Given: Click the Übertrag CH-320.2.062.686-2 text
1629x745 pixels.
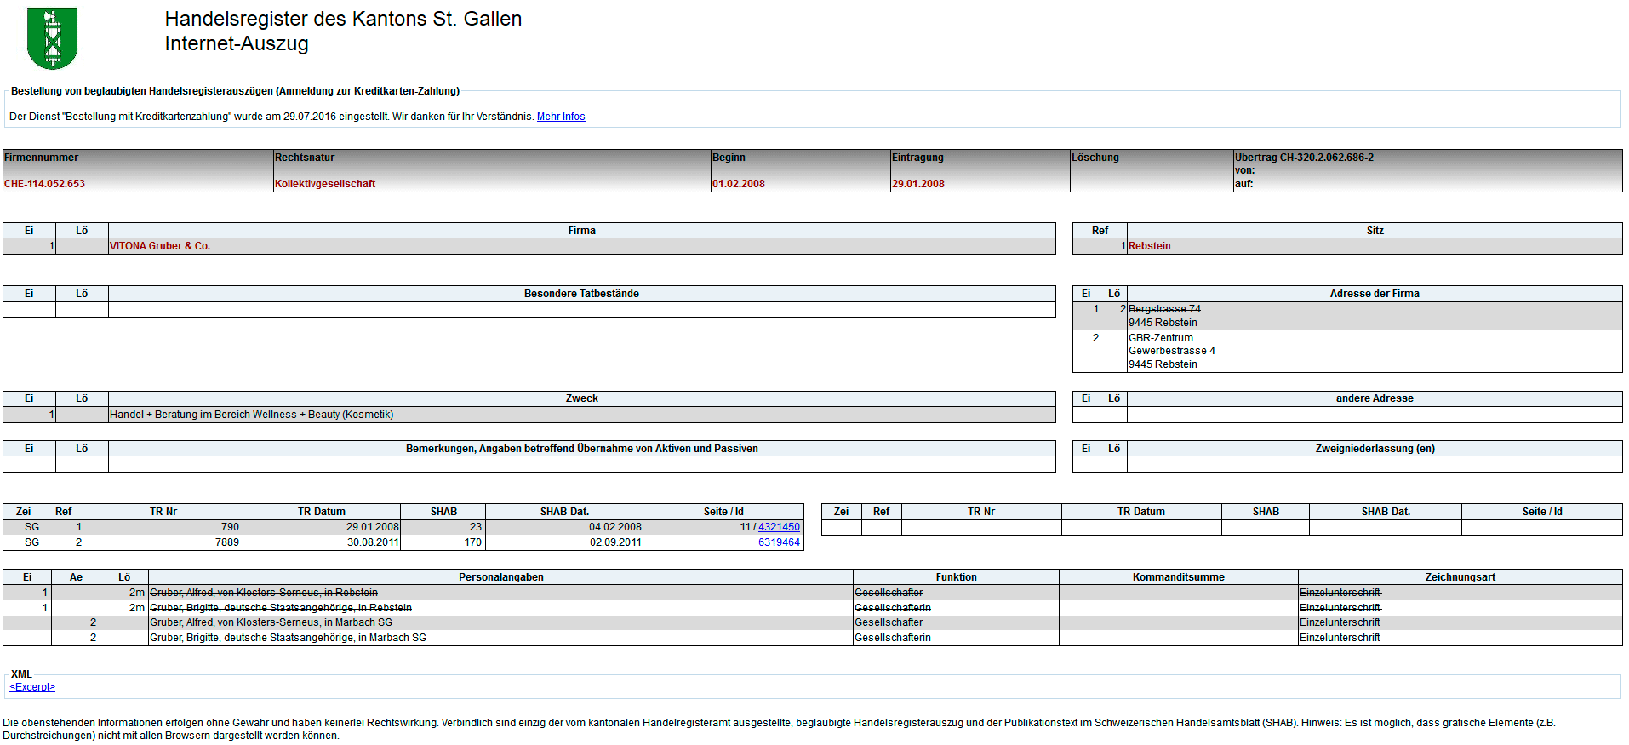Looking at the screenshot, I should [x=1305, y=158].
